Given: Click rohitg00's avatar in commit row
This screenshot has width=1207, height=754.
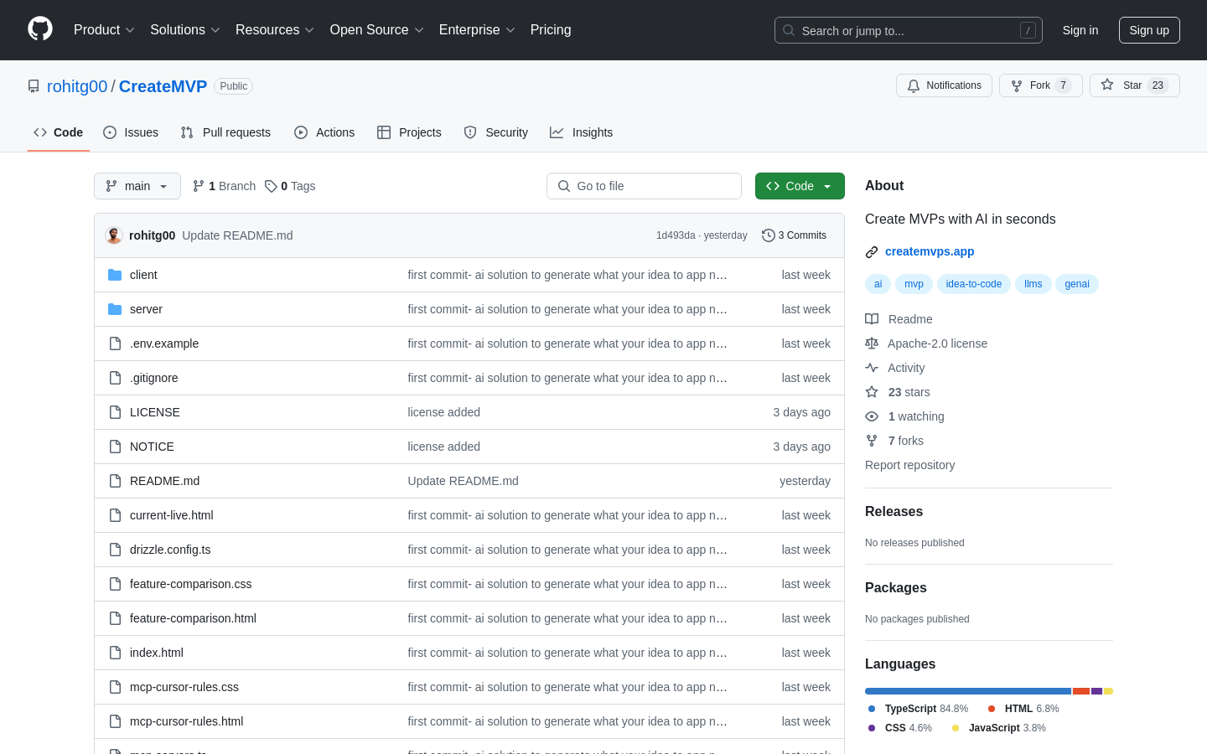Looking at the screenshot, I should (114, 235).
